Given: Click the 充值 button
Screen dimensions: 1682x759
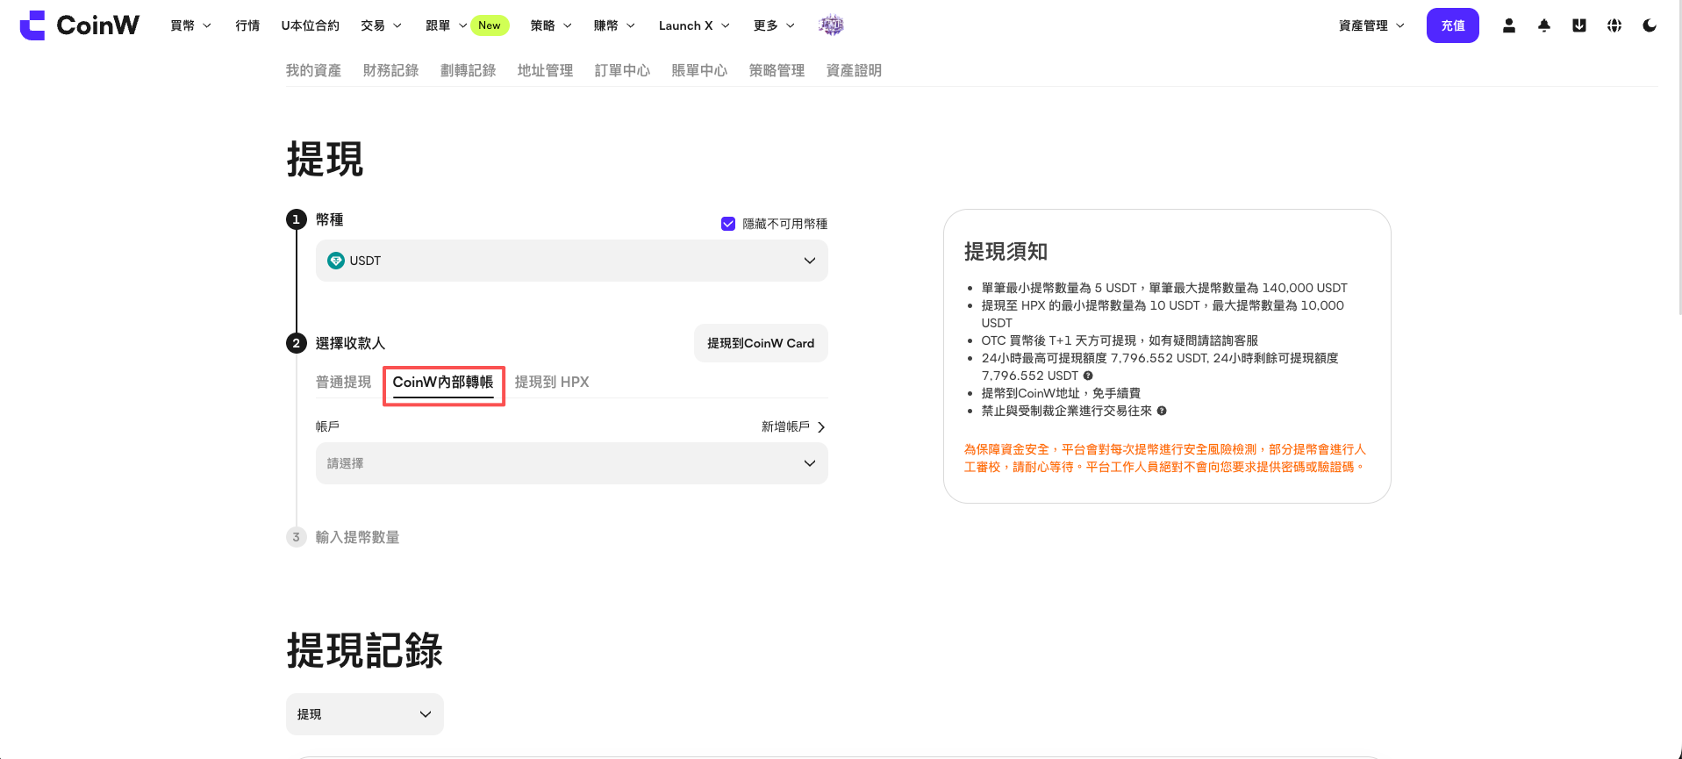Looking at the screenshot, I should click(1452, 25).
